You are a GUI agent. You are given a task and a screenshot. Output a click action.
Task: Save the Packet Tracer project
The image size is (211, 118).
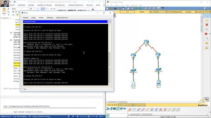(115, 9)
